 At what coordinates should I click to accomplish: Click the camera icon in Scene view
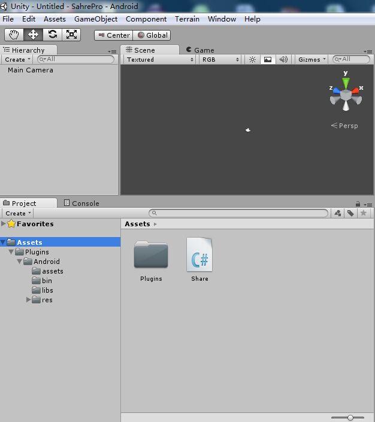coord(248,130)
